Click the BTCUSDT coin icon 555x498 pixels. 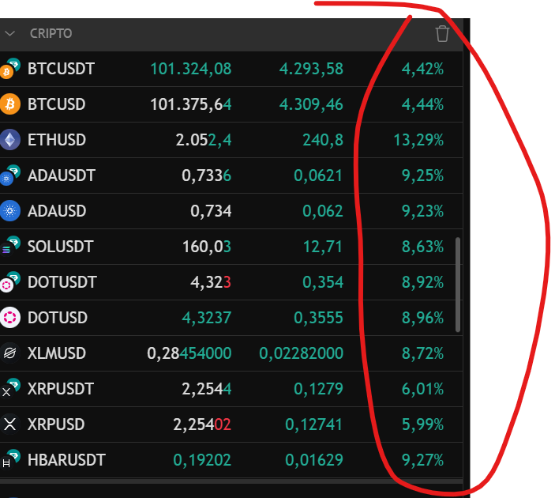(x=9, y=70)
